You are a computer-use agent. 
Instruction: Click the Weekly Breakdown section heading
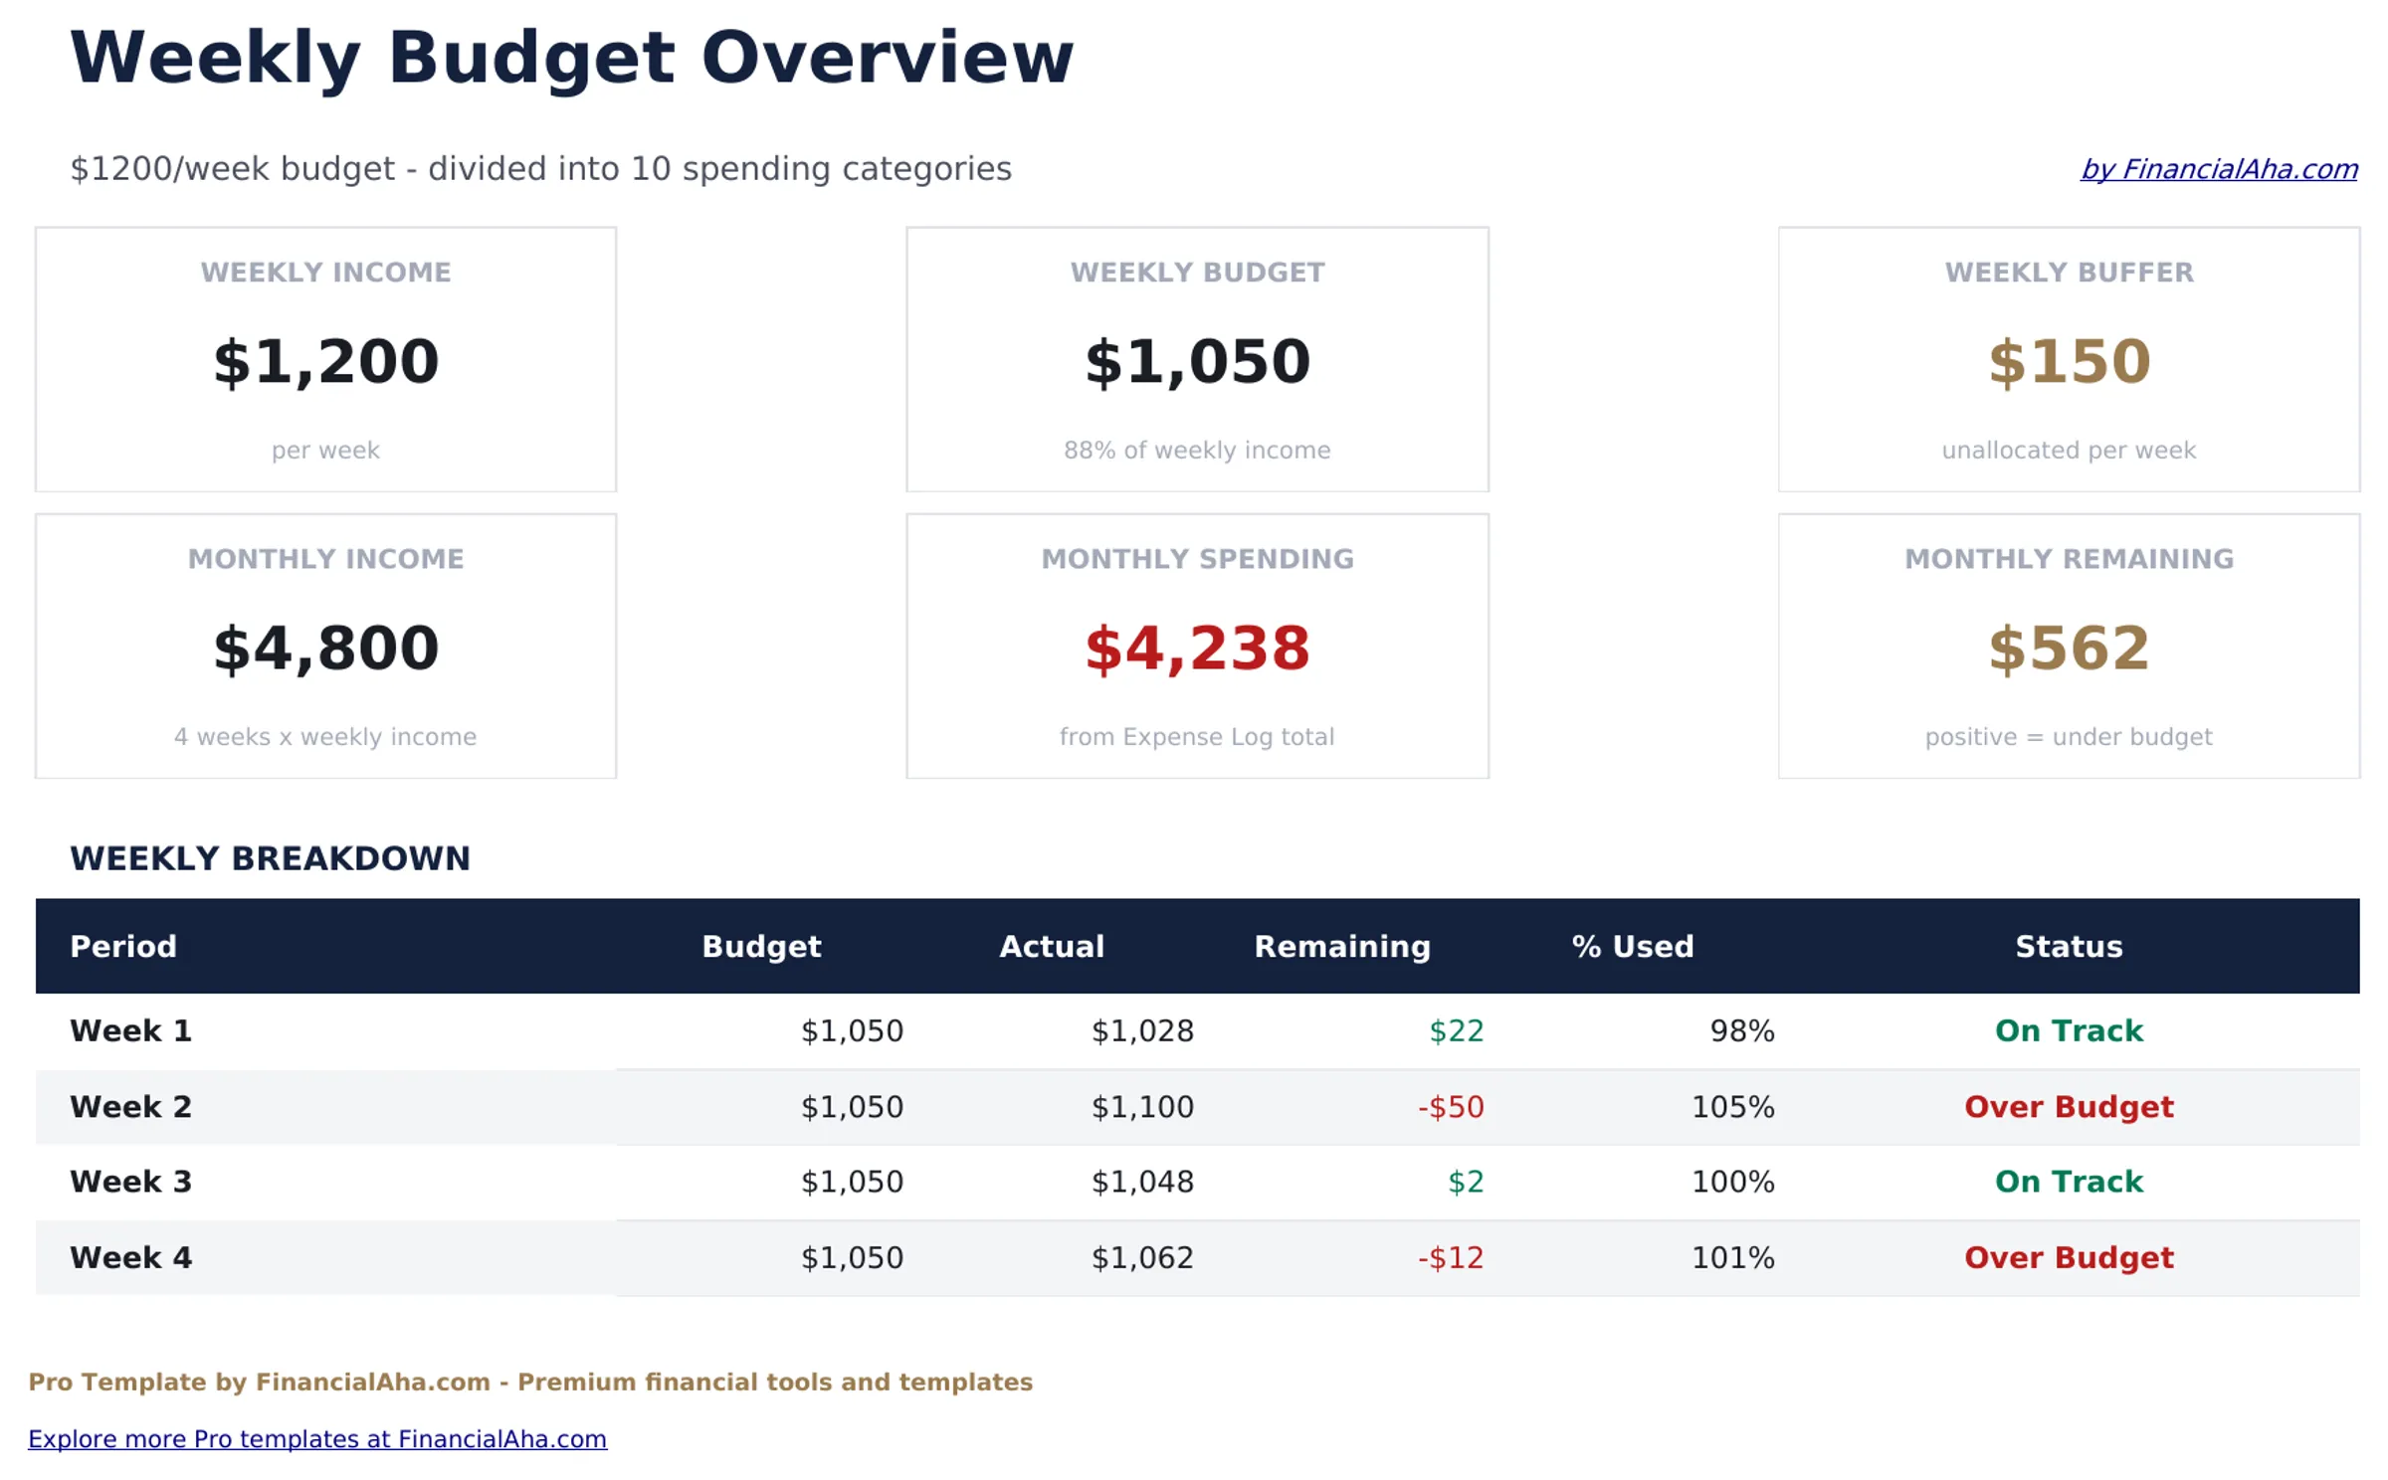click(269, 857)
